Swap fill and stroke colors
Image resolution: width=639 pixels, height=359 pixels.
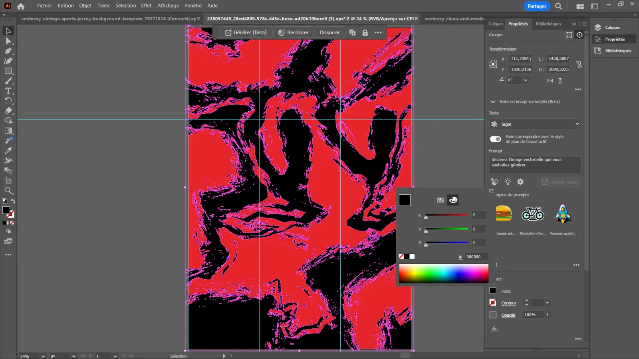pos(13,201)
